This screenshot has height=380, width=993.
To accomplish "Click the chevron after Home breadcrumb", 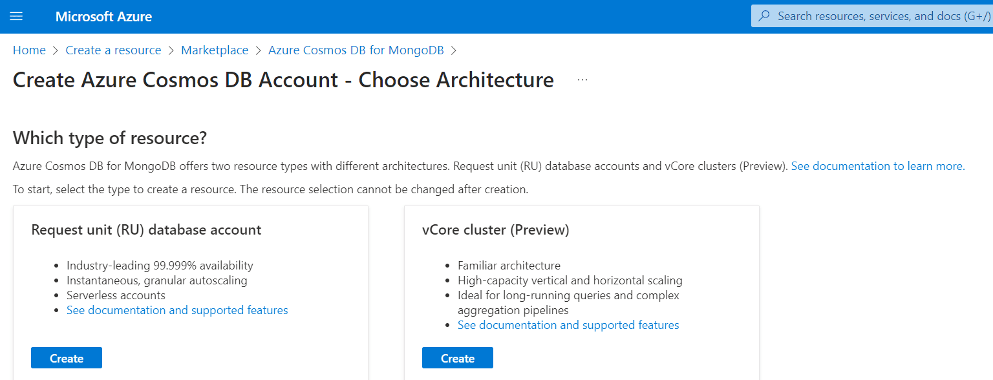I will tap(56, 50).
